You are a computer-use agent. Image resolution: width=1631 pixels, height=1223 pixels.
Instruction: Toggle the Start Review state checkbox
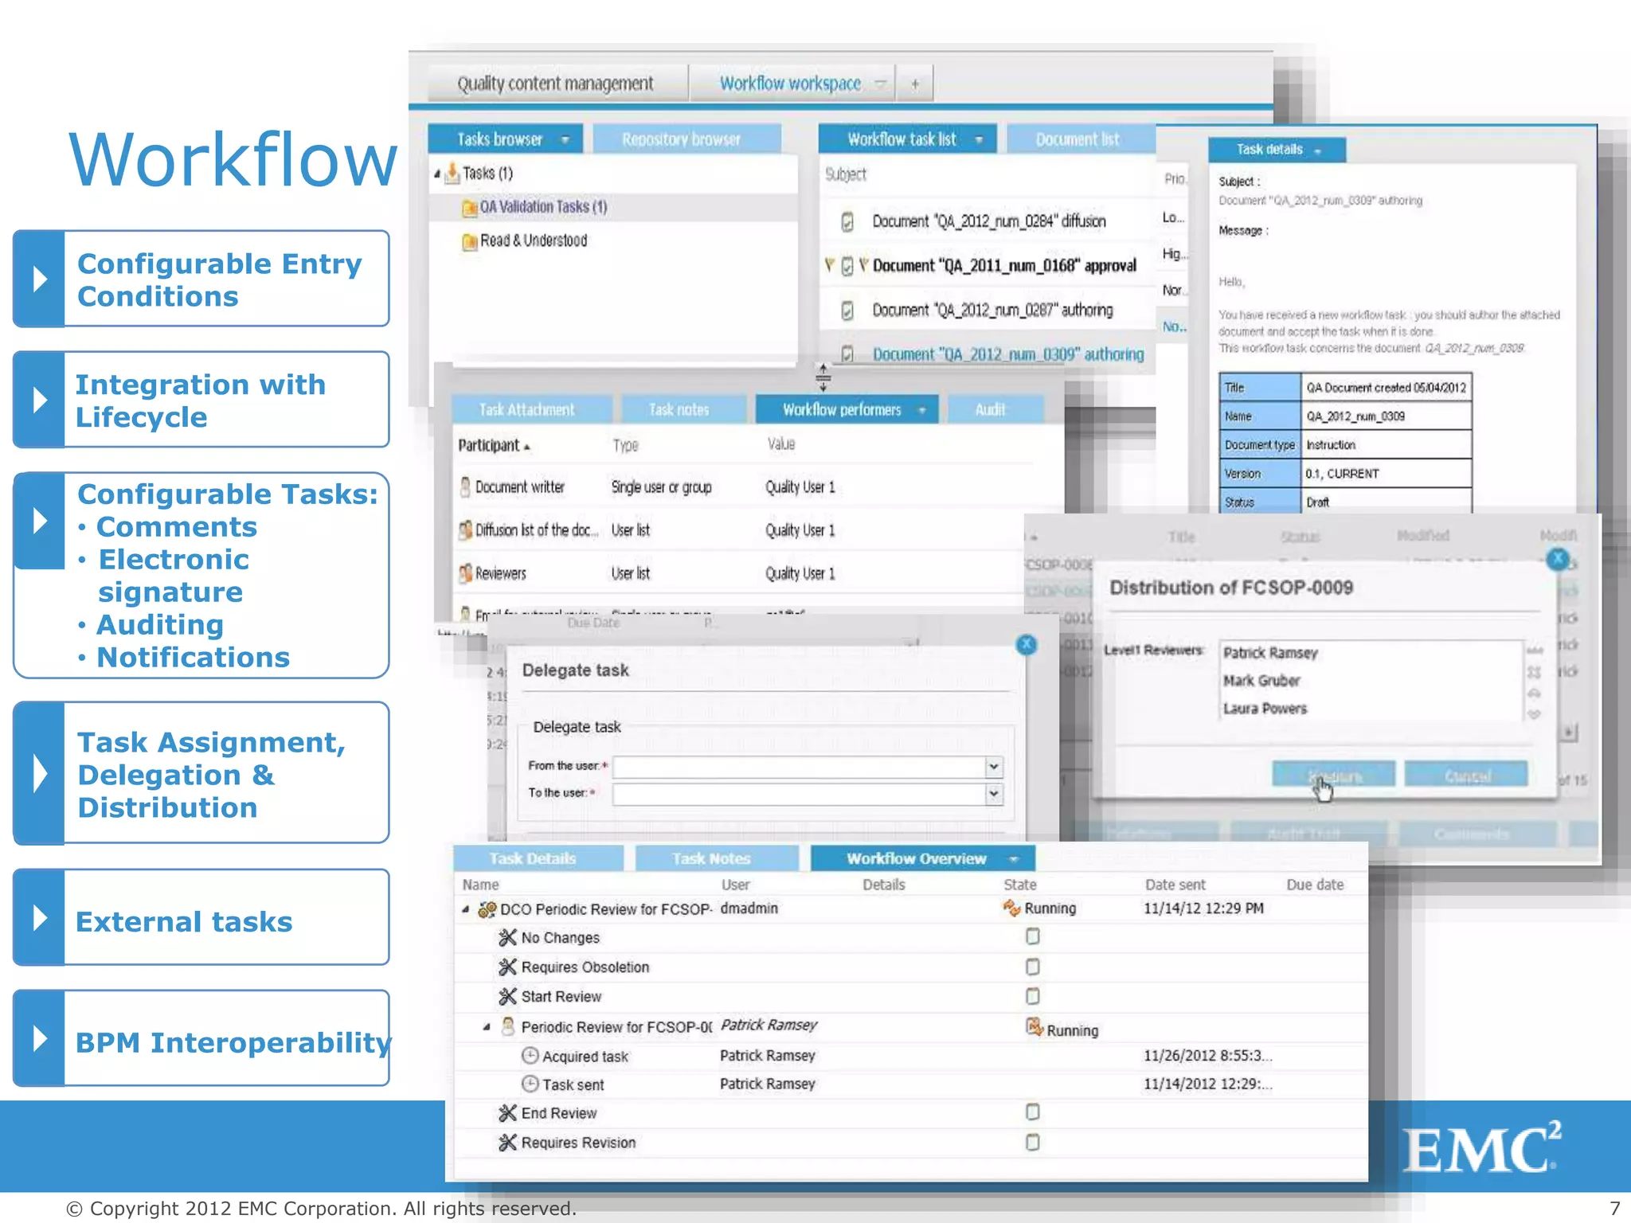(x=1033, y=996)
